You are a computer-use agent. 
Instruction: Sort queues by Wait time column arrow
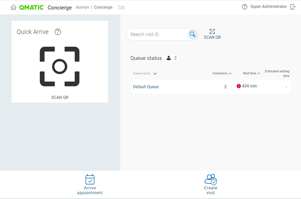point(259,73)
